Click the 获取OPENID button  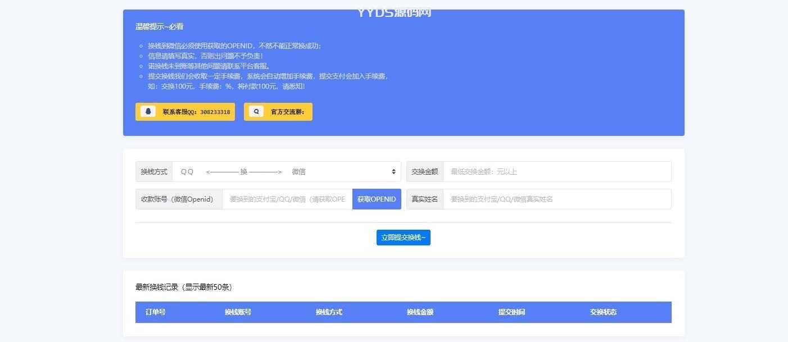(376, 199)
